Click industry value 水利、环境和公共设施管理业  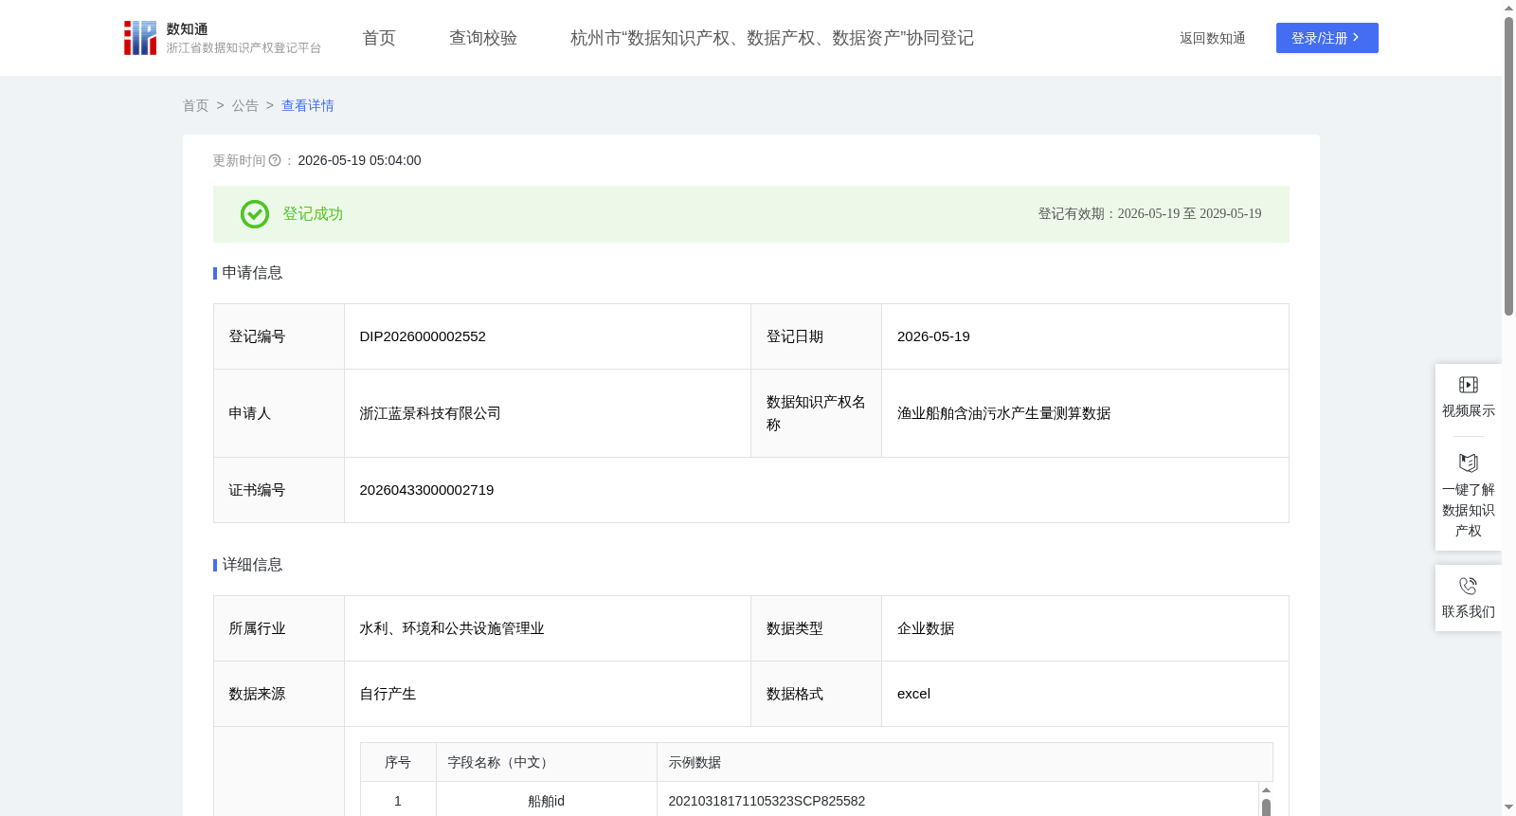coord(452,628)
